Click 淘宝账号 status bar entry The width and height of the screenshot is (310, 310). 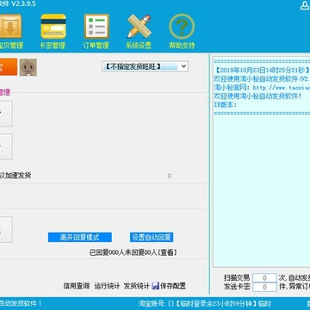point(156,303)
